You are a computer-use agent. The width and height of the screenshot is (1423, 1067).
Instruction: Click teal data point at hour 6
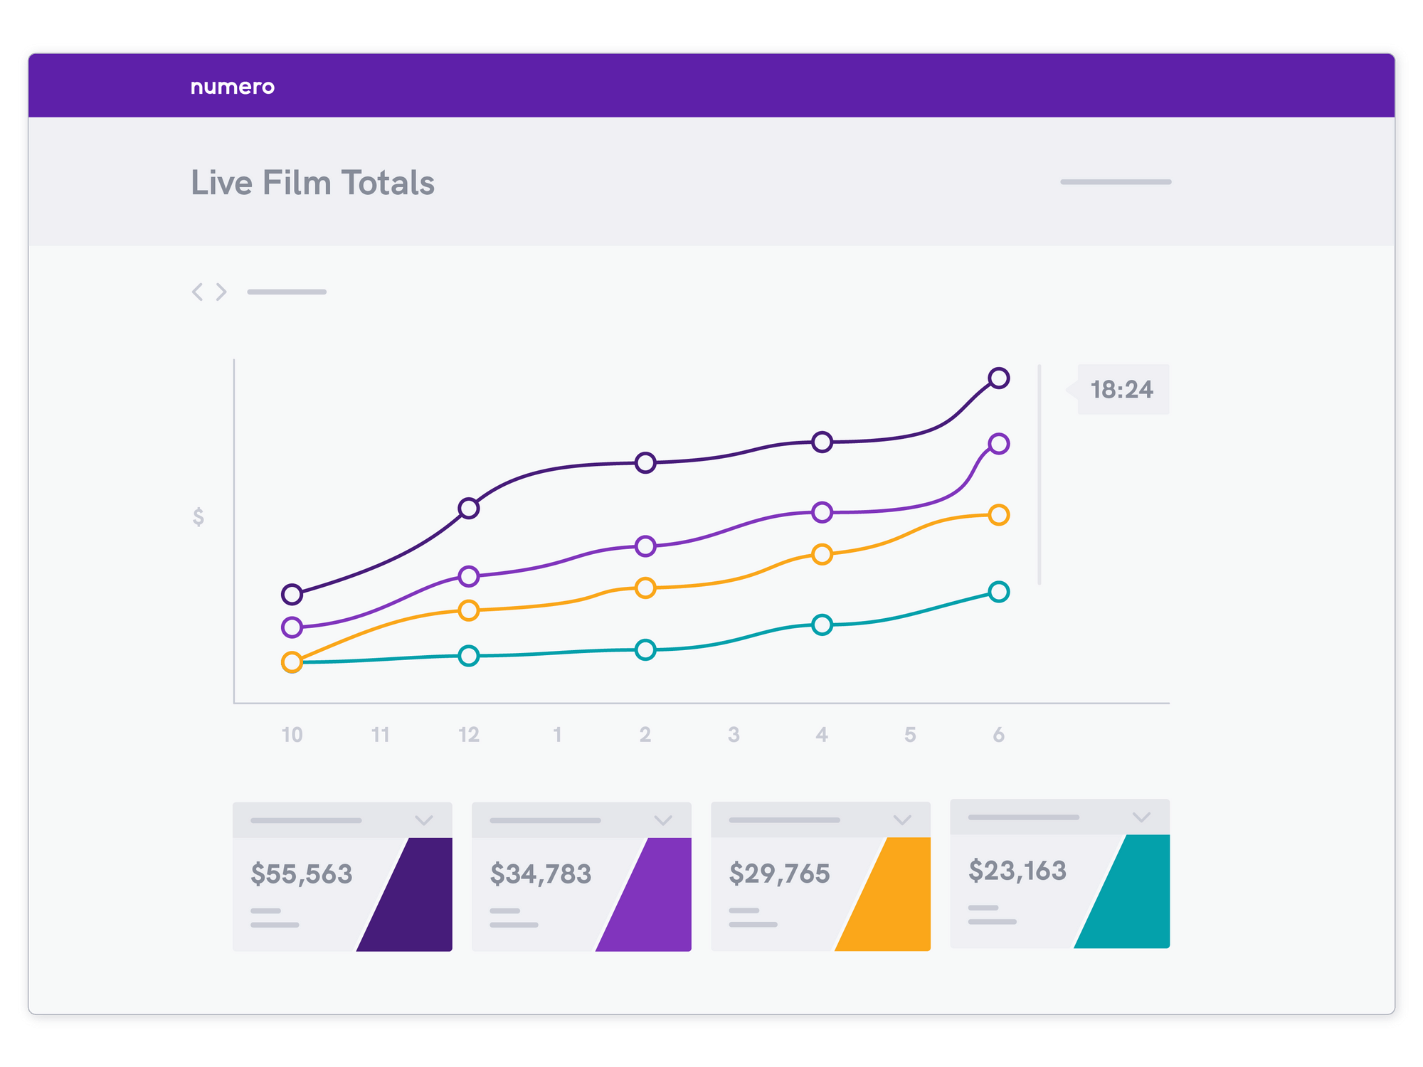click(999, 592)
